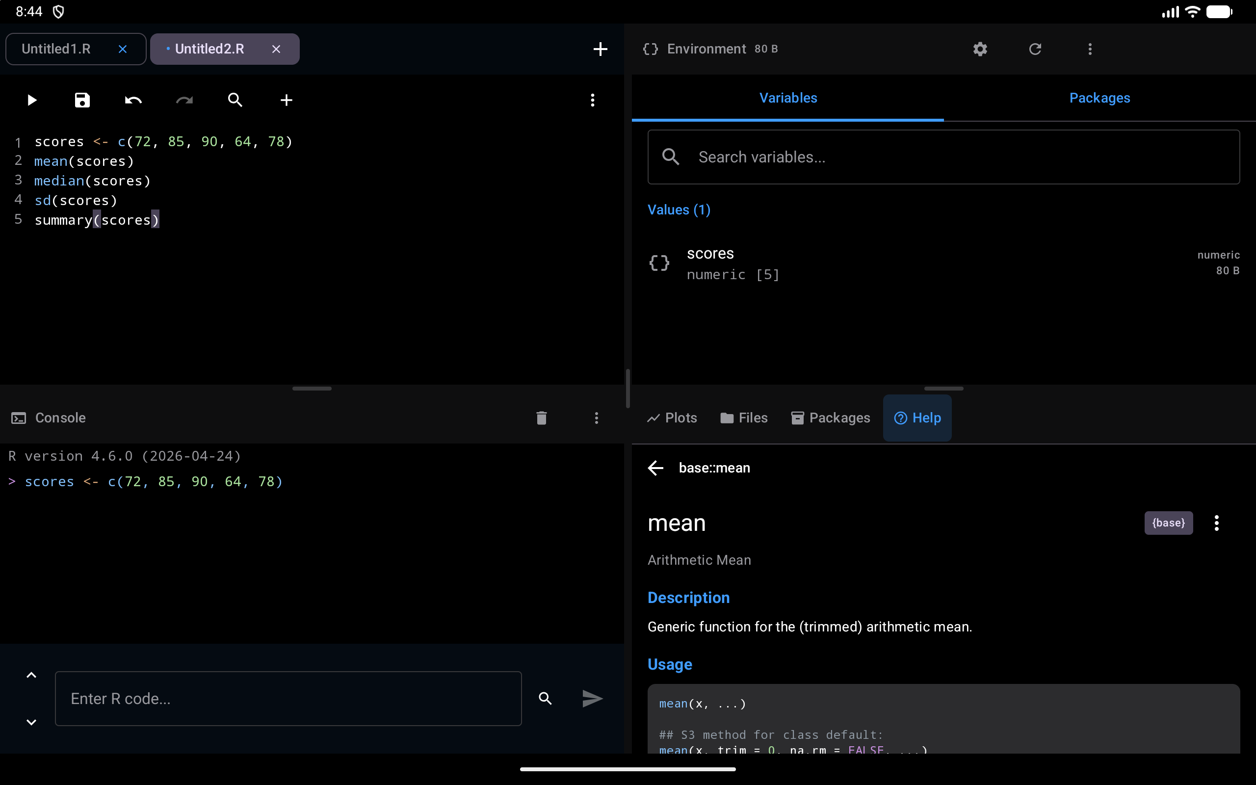This screenshot has height=785, width=1256.
Task: Select the Help tab
Action: pos(917,418)
